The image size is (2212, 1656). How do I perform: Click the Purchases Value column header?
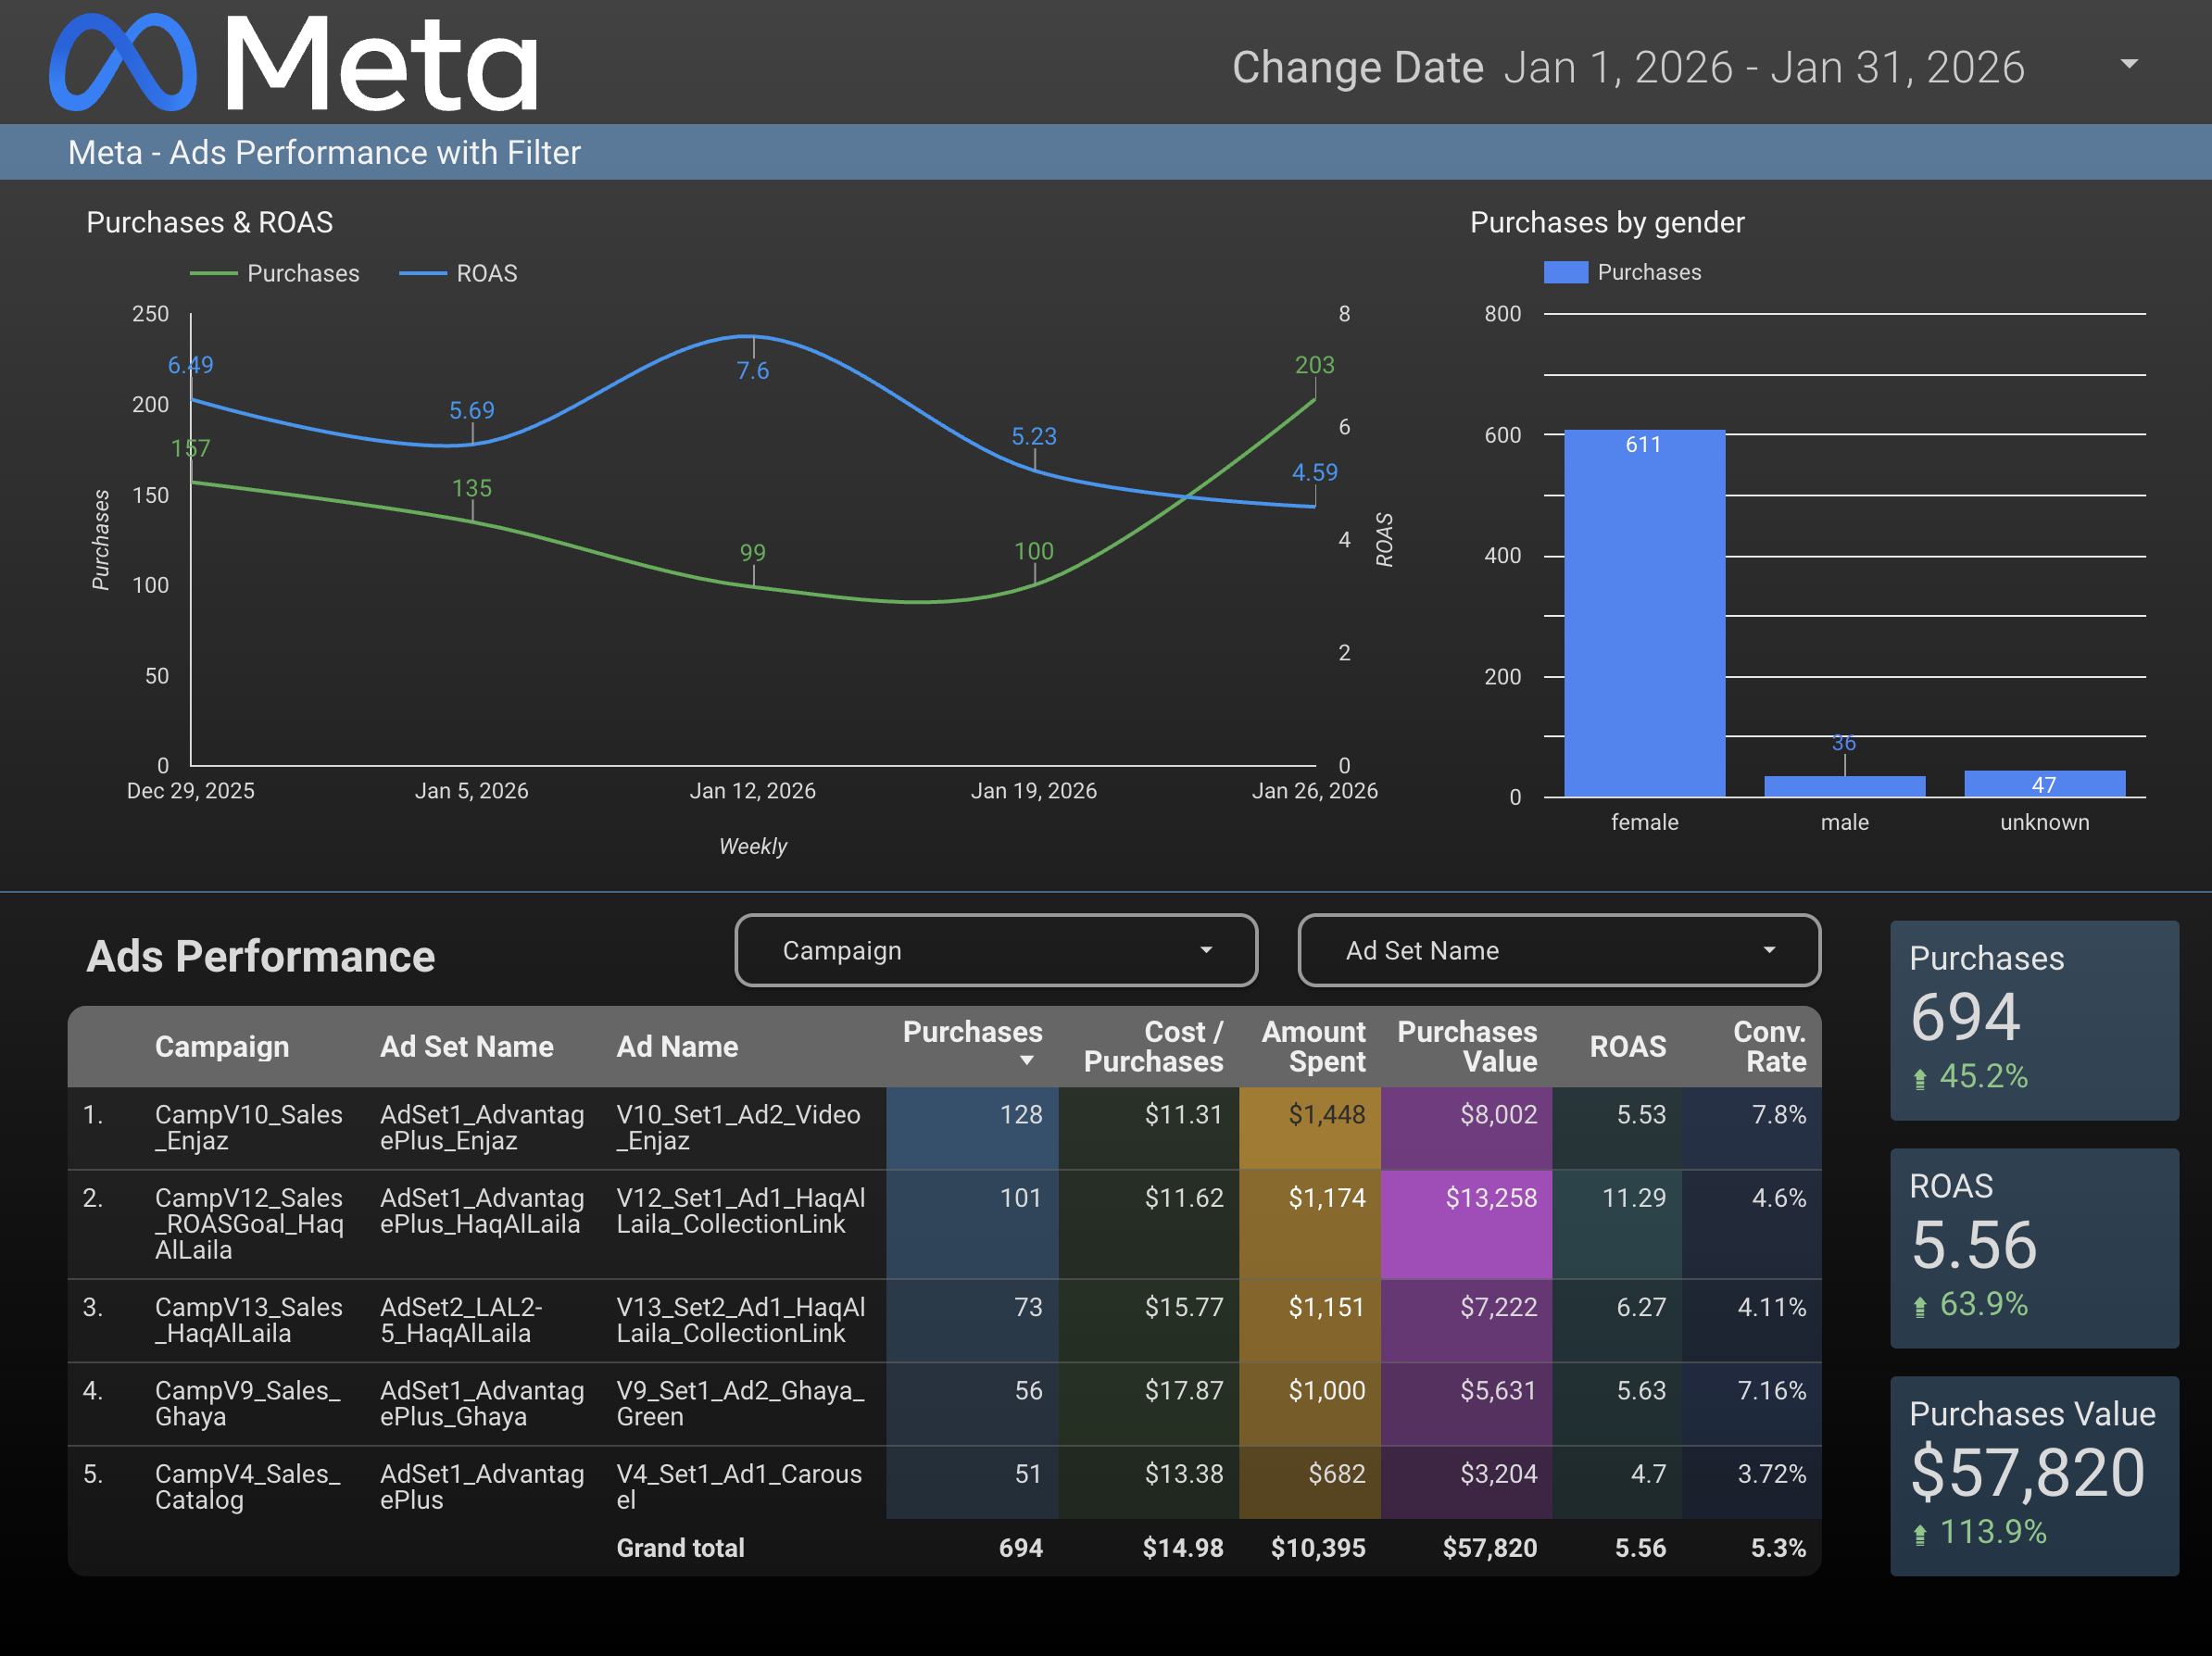tap(1467, 1046)
